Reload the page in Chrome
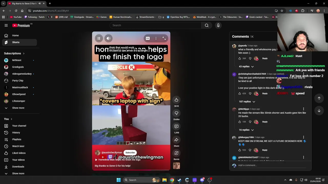328x184 pixels. coord(16,11)
